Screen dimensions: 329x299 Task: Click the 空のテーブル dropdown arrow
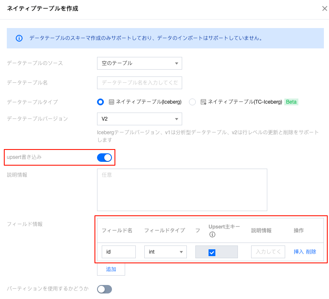(x=177, y=63)
